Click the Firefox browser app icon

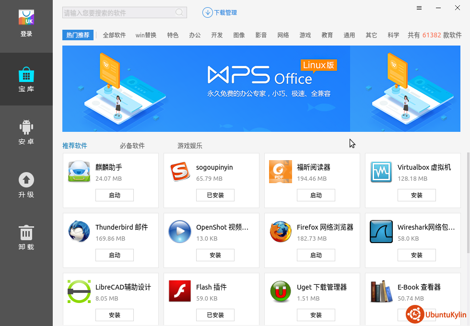[281, 232]
